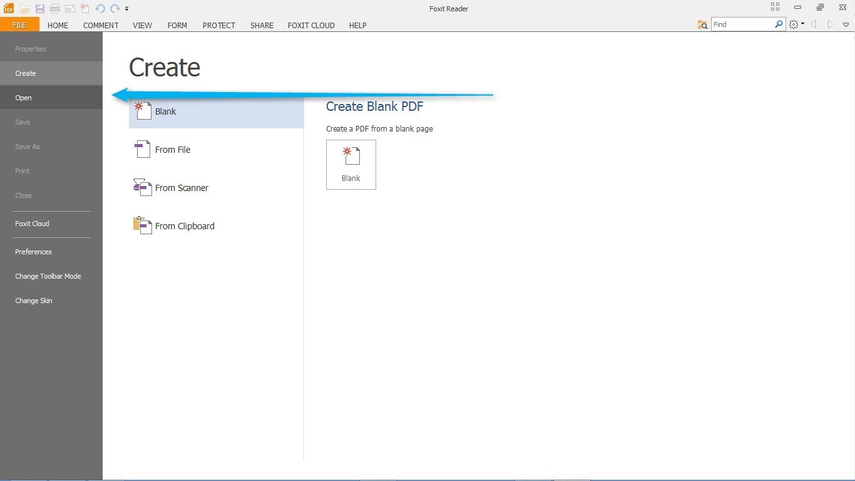855x481 pixels.
Task: Open the customize quick access toolbar dropdown
Action: pos(126,9)
